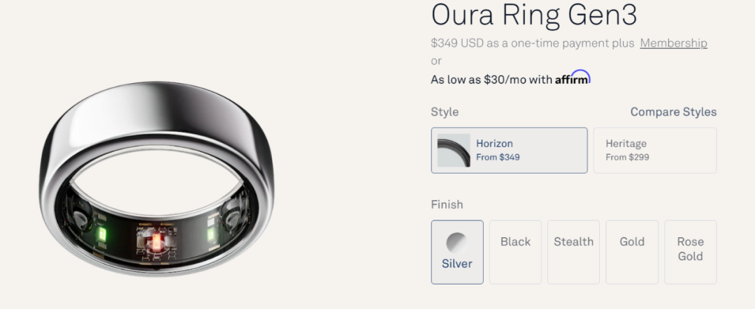Click the Horizon ring thumbnail image

(x=454, y=150)
